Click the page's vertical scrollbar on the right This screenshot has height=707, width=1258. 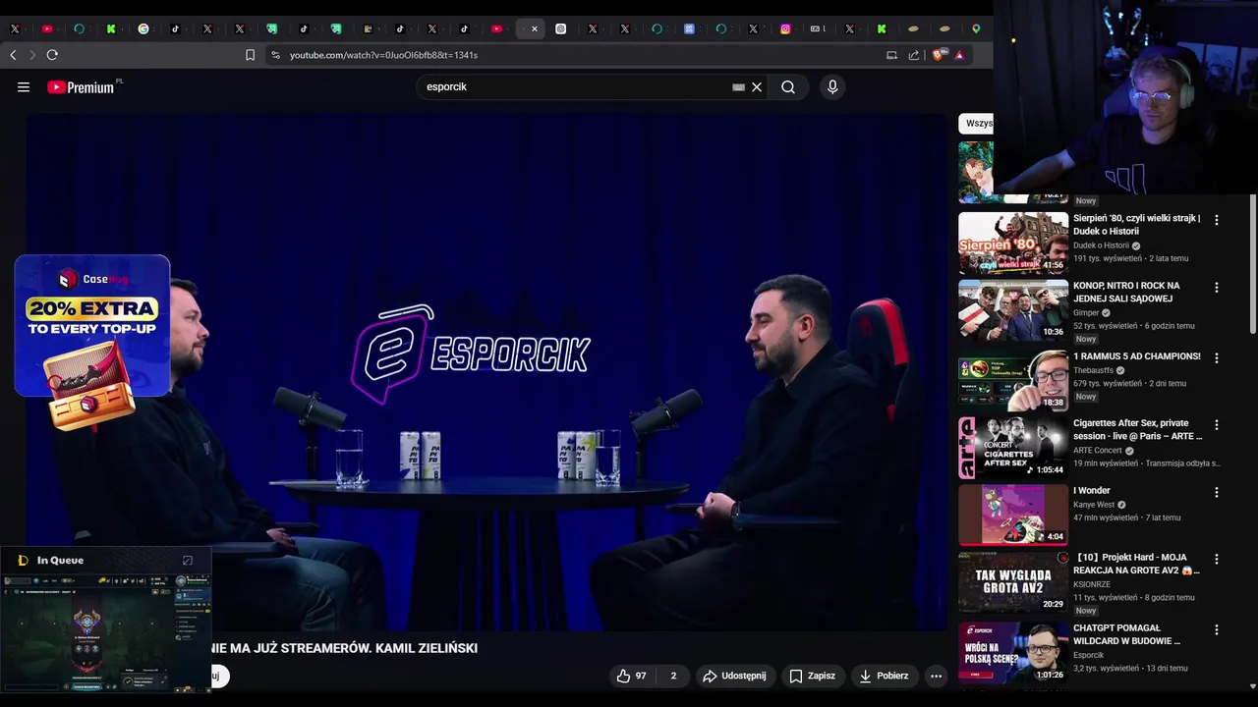pos(1252,265)
